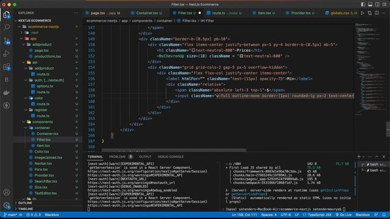This screenshot has width=390, height=219.
Task: Open Navbar.tsx in explorer
Action: [x=43, y=164]
